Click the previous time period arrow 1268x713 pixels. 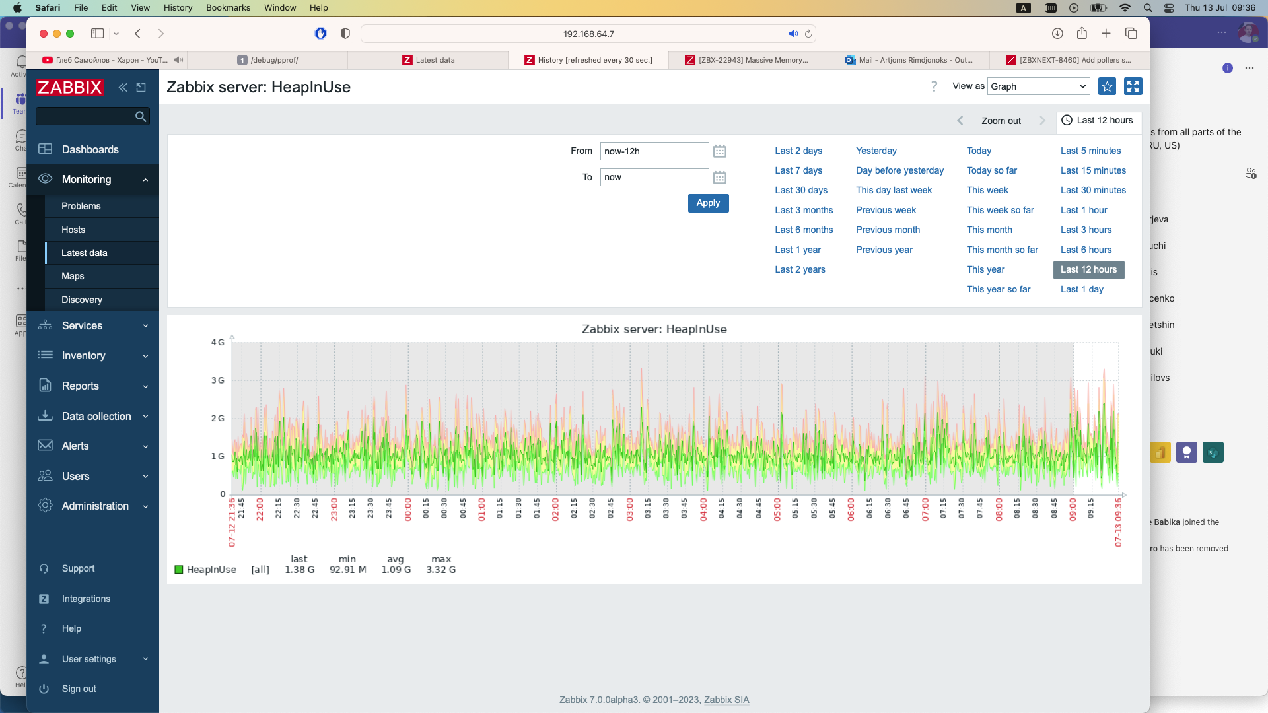pyautogui.click(x=960, y=121)
